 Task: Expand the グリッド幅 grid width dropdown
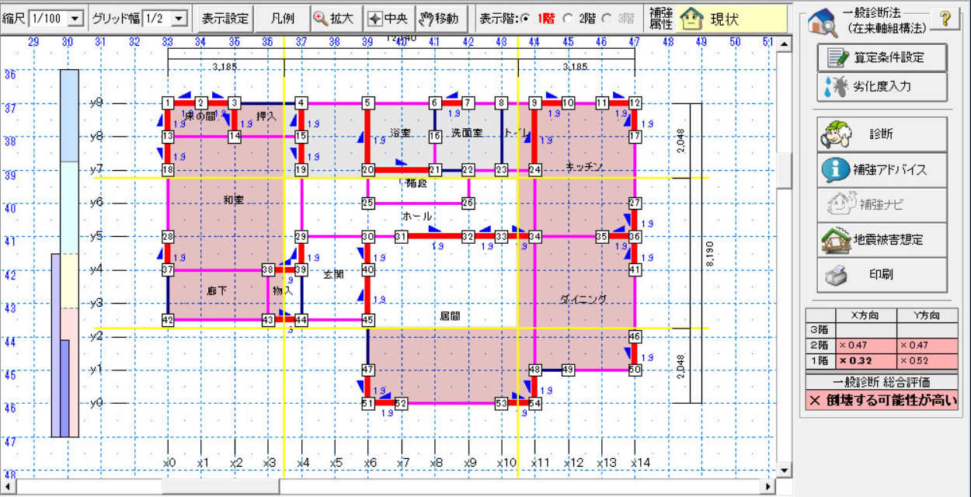tap(179, 18)
